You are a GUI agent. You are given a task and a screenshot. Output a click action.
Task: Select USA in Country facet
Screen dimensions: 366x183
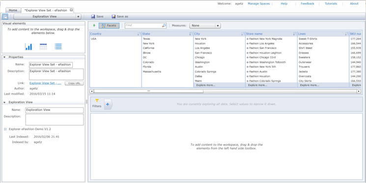click(93, 39)
